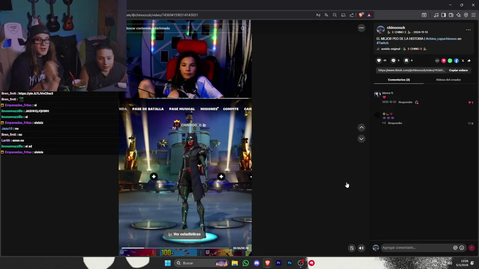Click the embed code icon

click(x=437, y=61)
